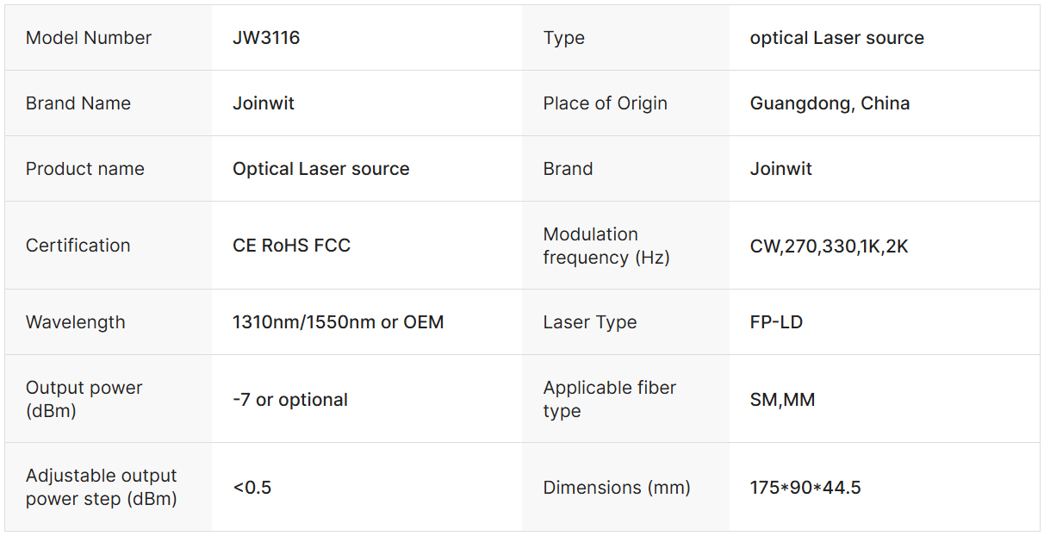Click the -7 or optional value

[x=290, y=400]
